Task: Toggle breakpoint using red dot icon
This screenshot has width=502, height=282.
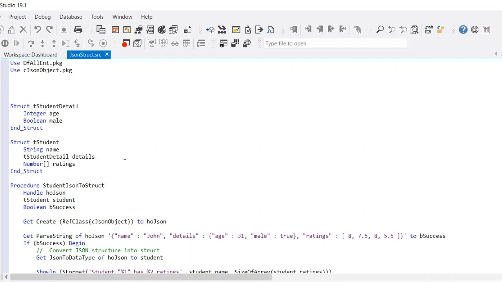Action: (x=125, y=43)
